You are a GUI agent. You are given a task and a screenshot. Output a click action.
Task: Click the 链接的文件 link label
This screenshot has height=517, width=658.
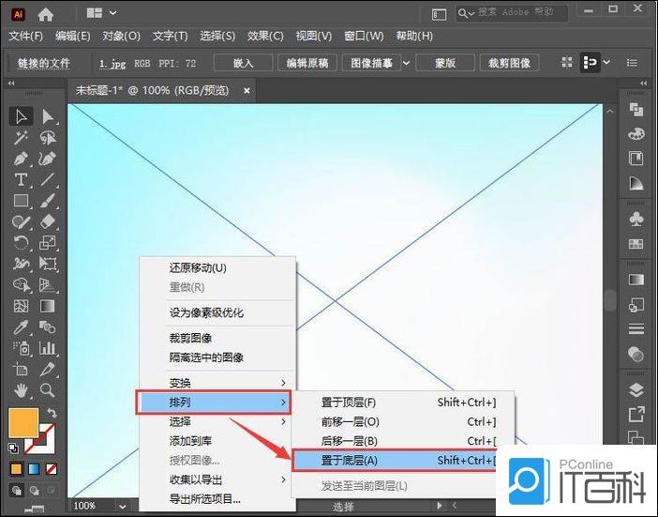coord(44,64)
